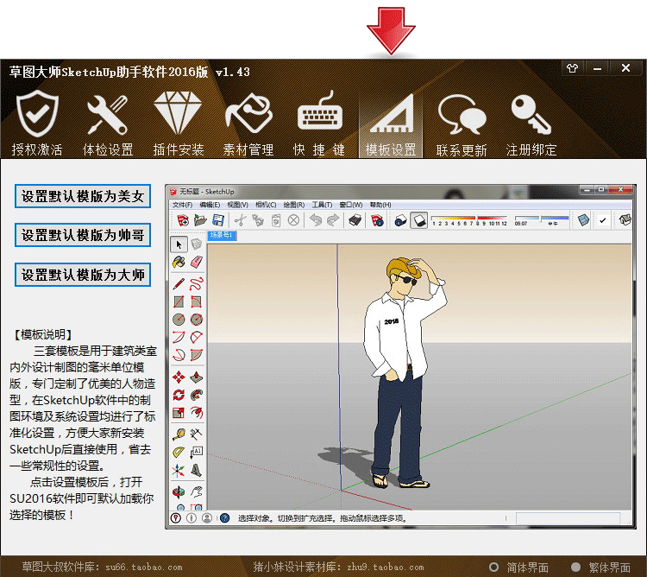Click the Cut scissors icon
Screen dimensions: 647x577
click(x=240, y=220)
